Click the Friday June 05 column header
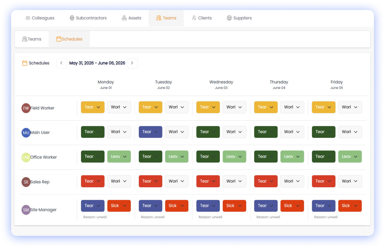This screenshot has height=248, width=385. [x=337, y=85]
